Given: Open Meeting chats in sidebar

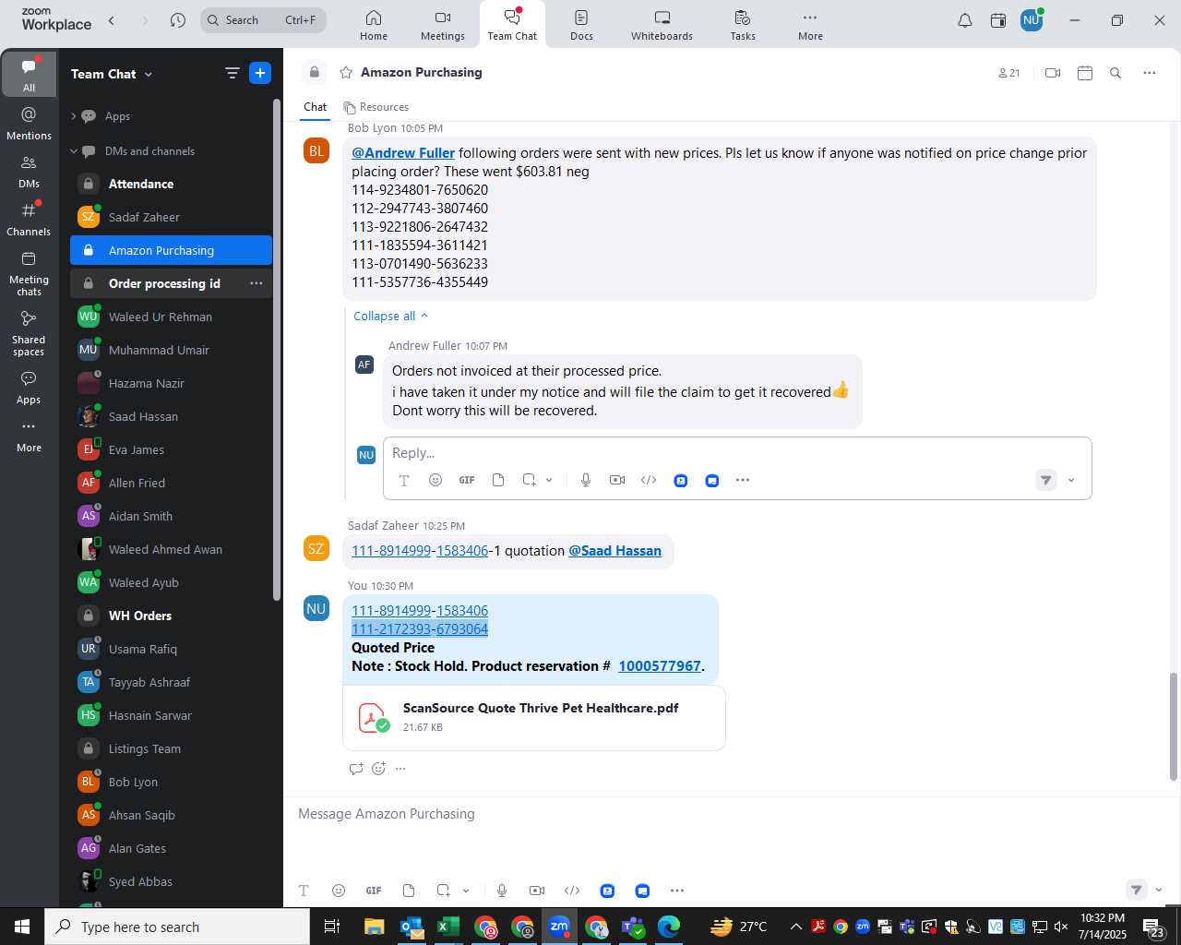Looking at the screenshot, I should tap(29, 272).
